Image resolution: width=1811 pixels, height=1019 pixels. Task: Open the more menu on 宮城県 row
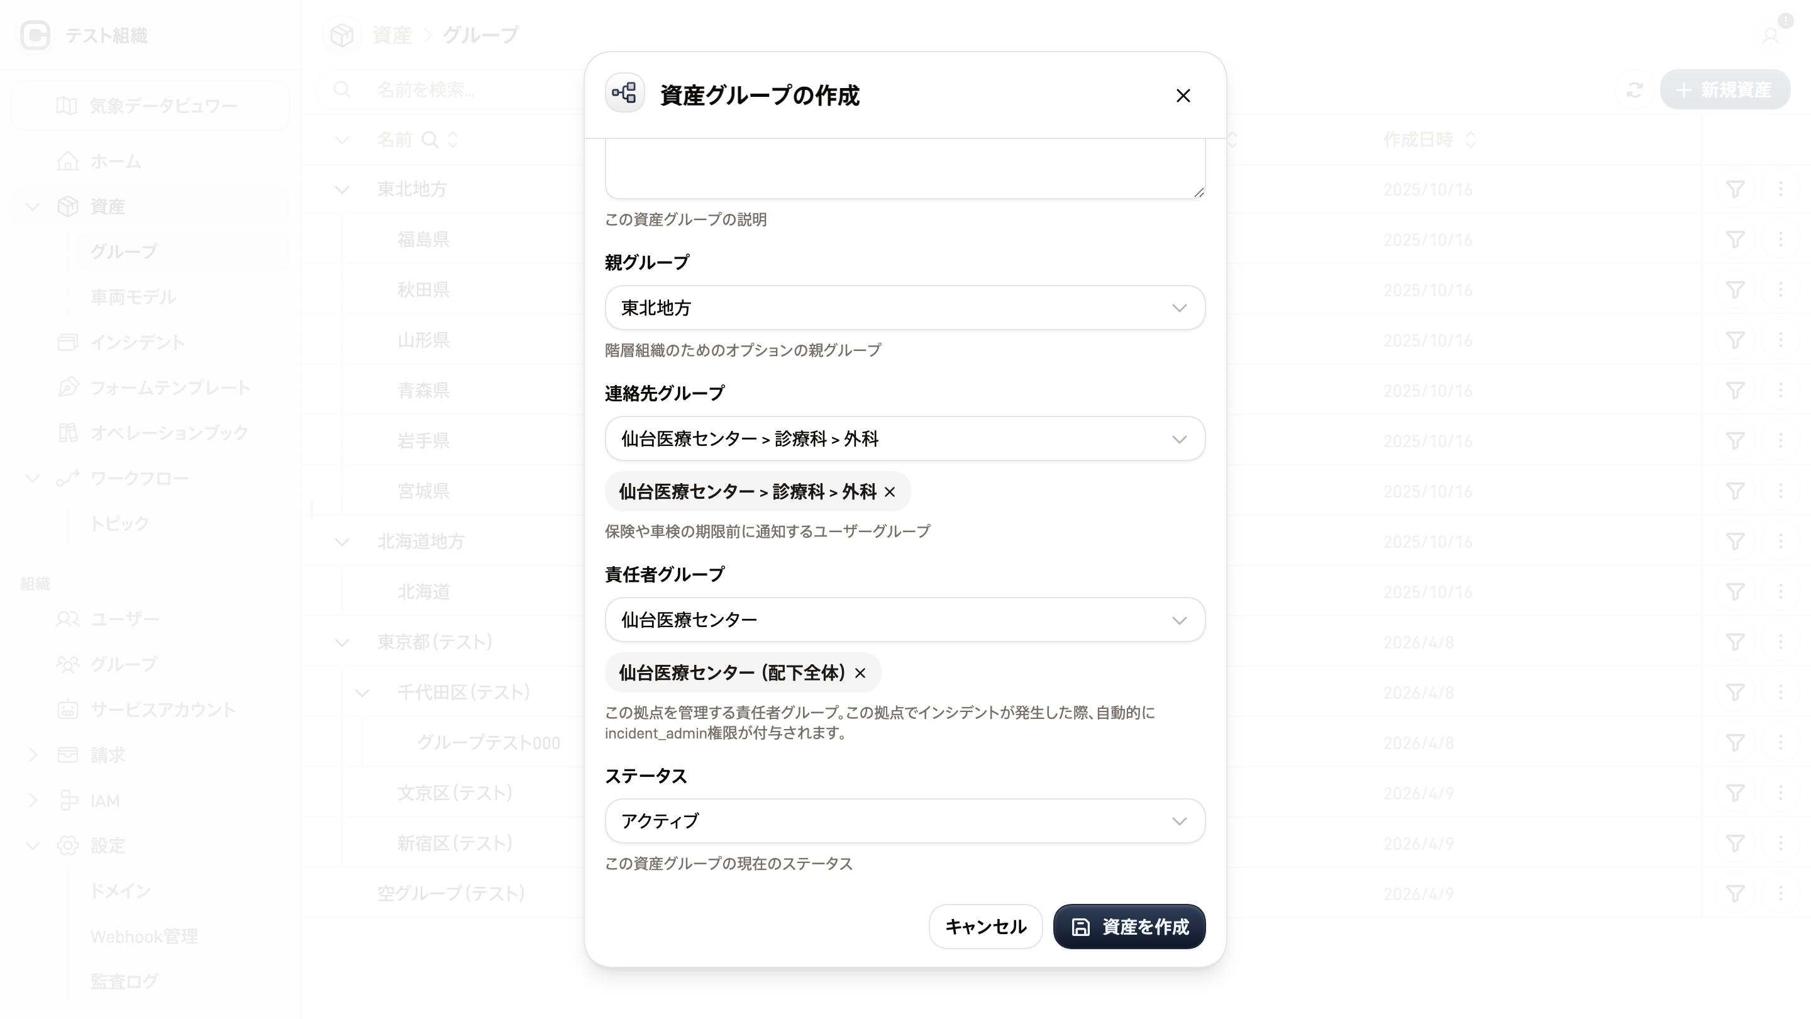pos(1781,491)
